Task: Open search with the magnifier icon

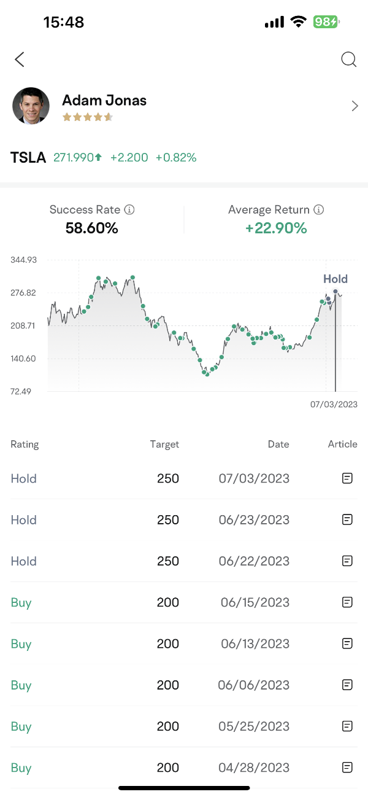Action: (x=348, y=60)
